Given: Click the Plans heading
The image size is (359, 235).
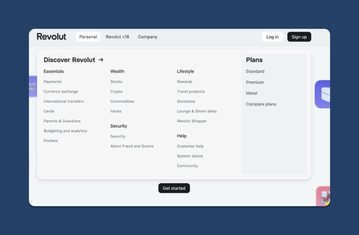Looking at the screenshot, I should 254,60.
